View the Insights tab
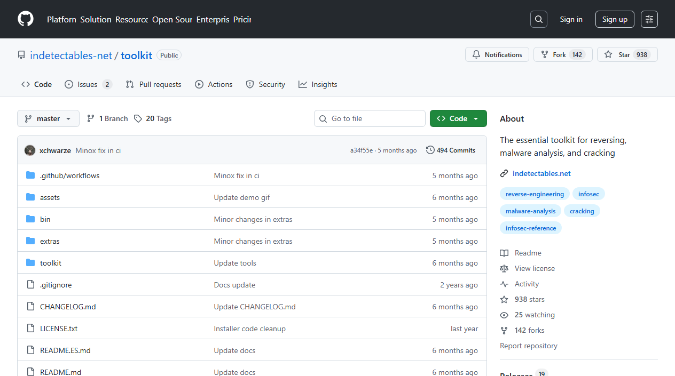675x376 pixels. [318, 84]
